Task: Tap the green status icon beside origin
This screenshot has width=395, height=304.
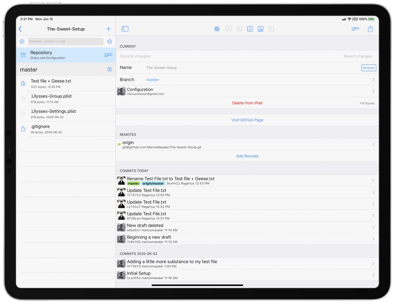Action: click(119, 144)
